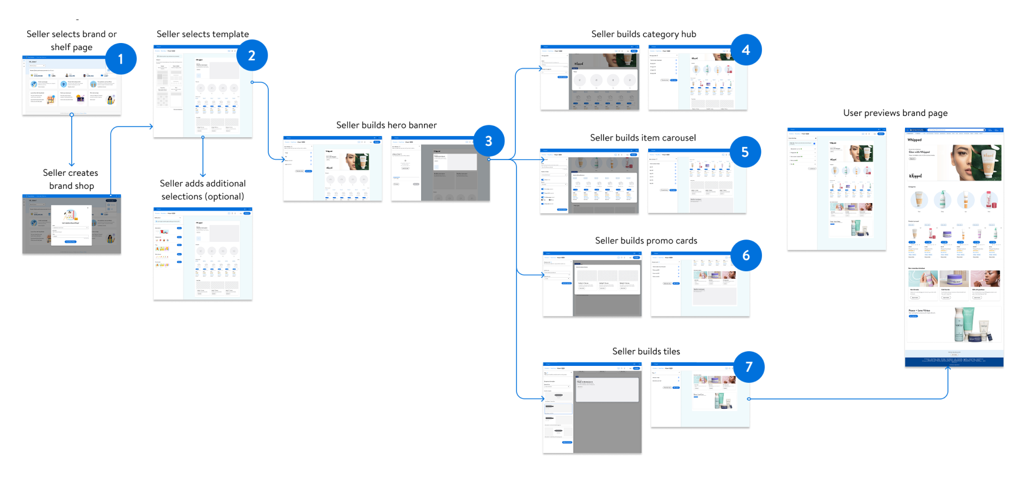Select the blue step 5 circle
1028x478 pixels.
click(744, 152)
